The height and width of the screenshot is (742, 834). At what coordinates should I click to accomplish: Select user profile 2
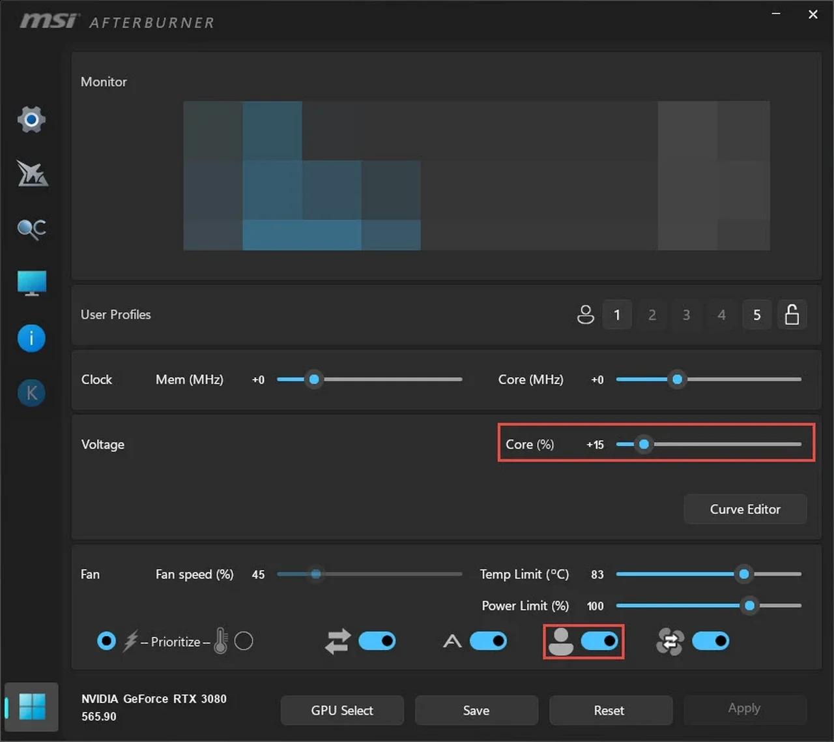point(652,314)
